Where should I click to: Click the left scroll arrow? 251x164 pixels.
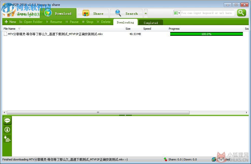point(4,112)
